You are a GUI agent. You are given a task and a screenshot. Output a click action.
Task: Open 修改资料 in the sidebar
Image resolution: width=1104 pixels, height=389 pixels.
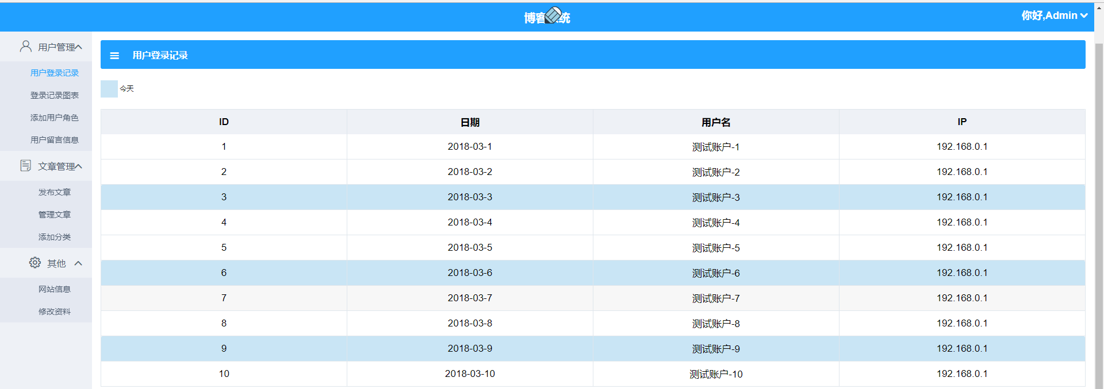point(55,312)
